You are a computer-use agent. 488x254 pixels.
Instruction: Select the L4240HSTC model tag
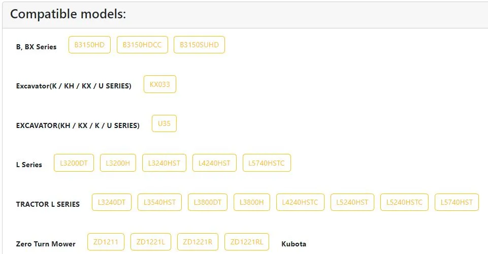[x=300, y=202]
